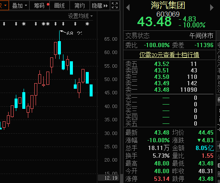Image resolution: width=220 pixels, height=183 pixels.
Task: Click stock name 海汽集团
Action: point(168,6)
